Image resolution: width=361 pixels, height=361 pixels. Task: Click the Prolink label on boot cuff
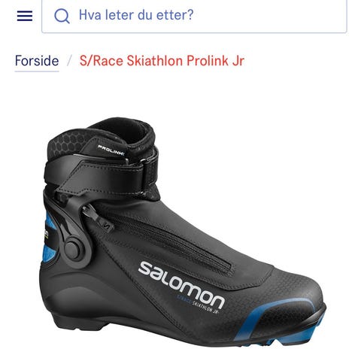tap(111, 150)
